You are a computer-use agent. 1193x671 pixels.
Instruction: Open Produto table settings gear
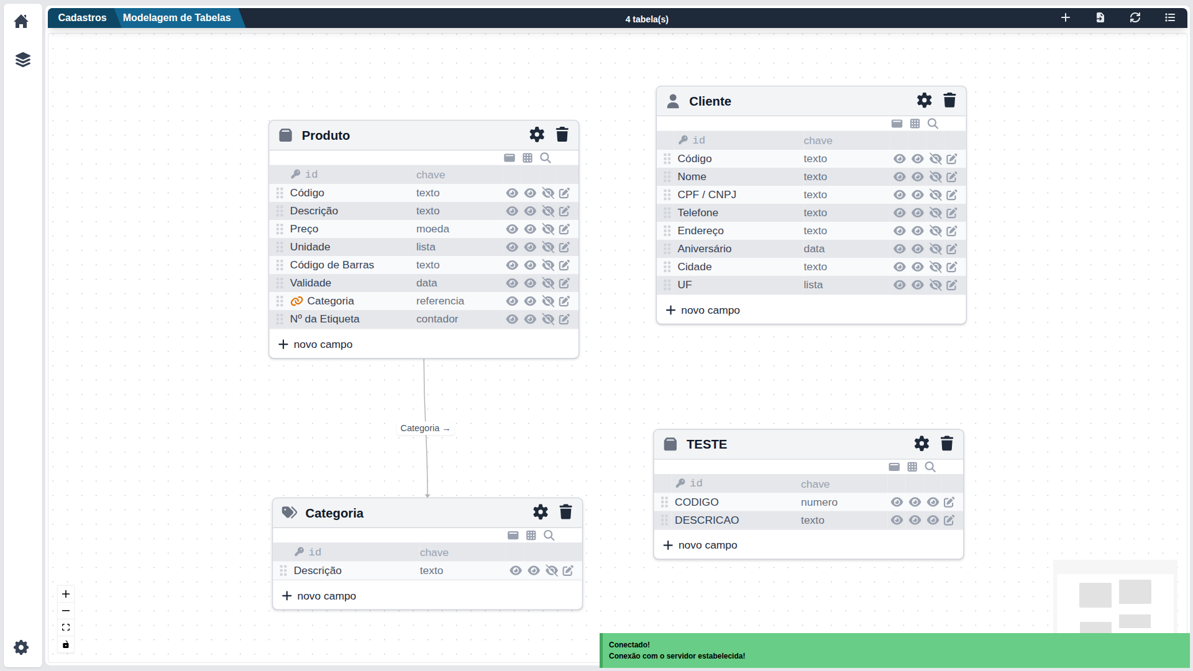click(537, 134)
